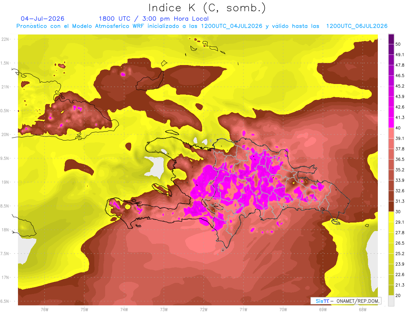Click the longitude axis label "74W"

click(x=124, y=309)
